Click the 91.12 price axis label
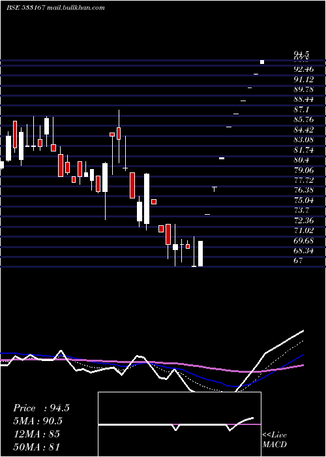This screenshot has height=457, width=326. coord(304,80)
